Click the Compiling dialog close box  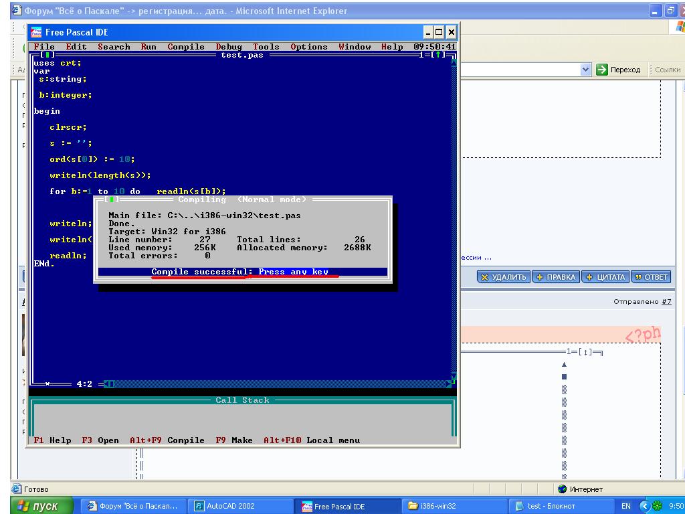tap(114, 199)
